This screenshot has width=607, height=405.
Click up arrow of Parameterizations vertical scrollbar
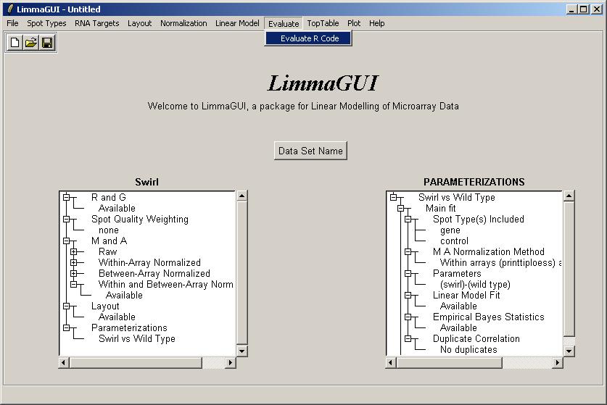pos(569,196)
